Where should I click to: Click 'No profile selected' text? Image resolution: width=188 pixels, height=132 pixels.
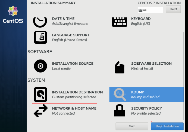tap(146, 113)
